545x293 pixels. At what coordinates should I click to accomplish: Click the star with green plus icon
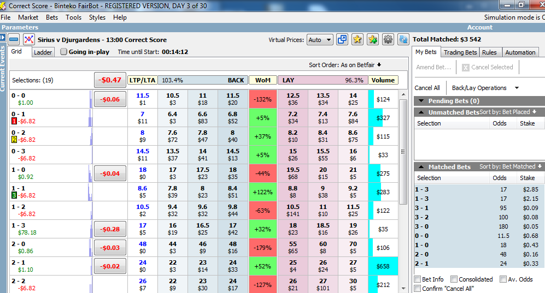[373, 39]
